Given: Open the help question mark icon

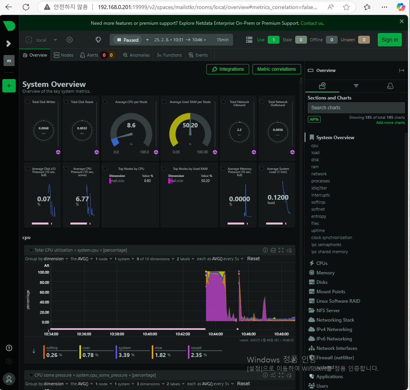Looking at the screenshot, I should pos(9,348).
